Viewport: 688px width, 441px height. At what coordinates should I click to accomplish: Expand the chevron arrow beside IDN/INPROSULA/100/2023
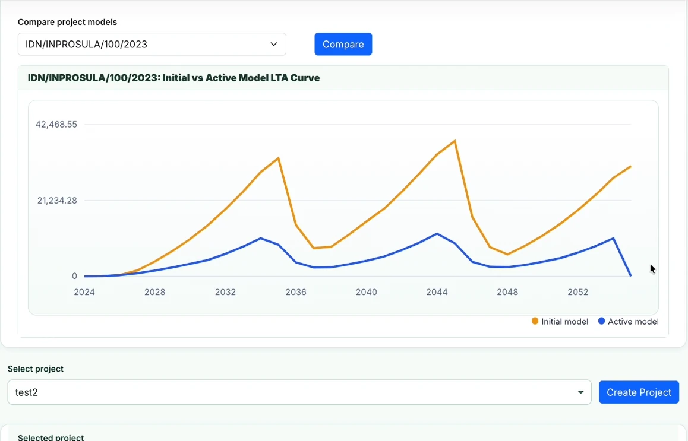point(274,45)
